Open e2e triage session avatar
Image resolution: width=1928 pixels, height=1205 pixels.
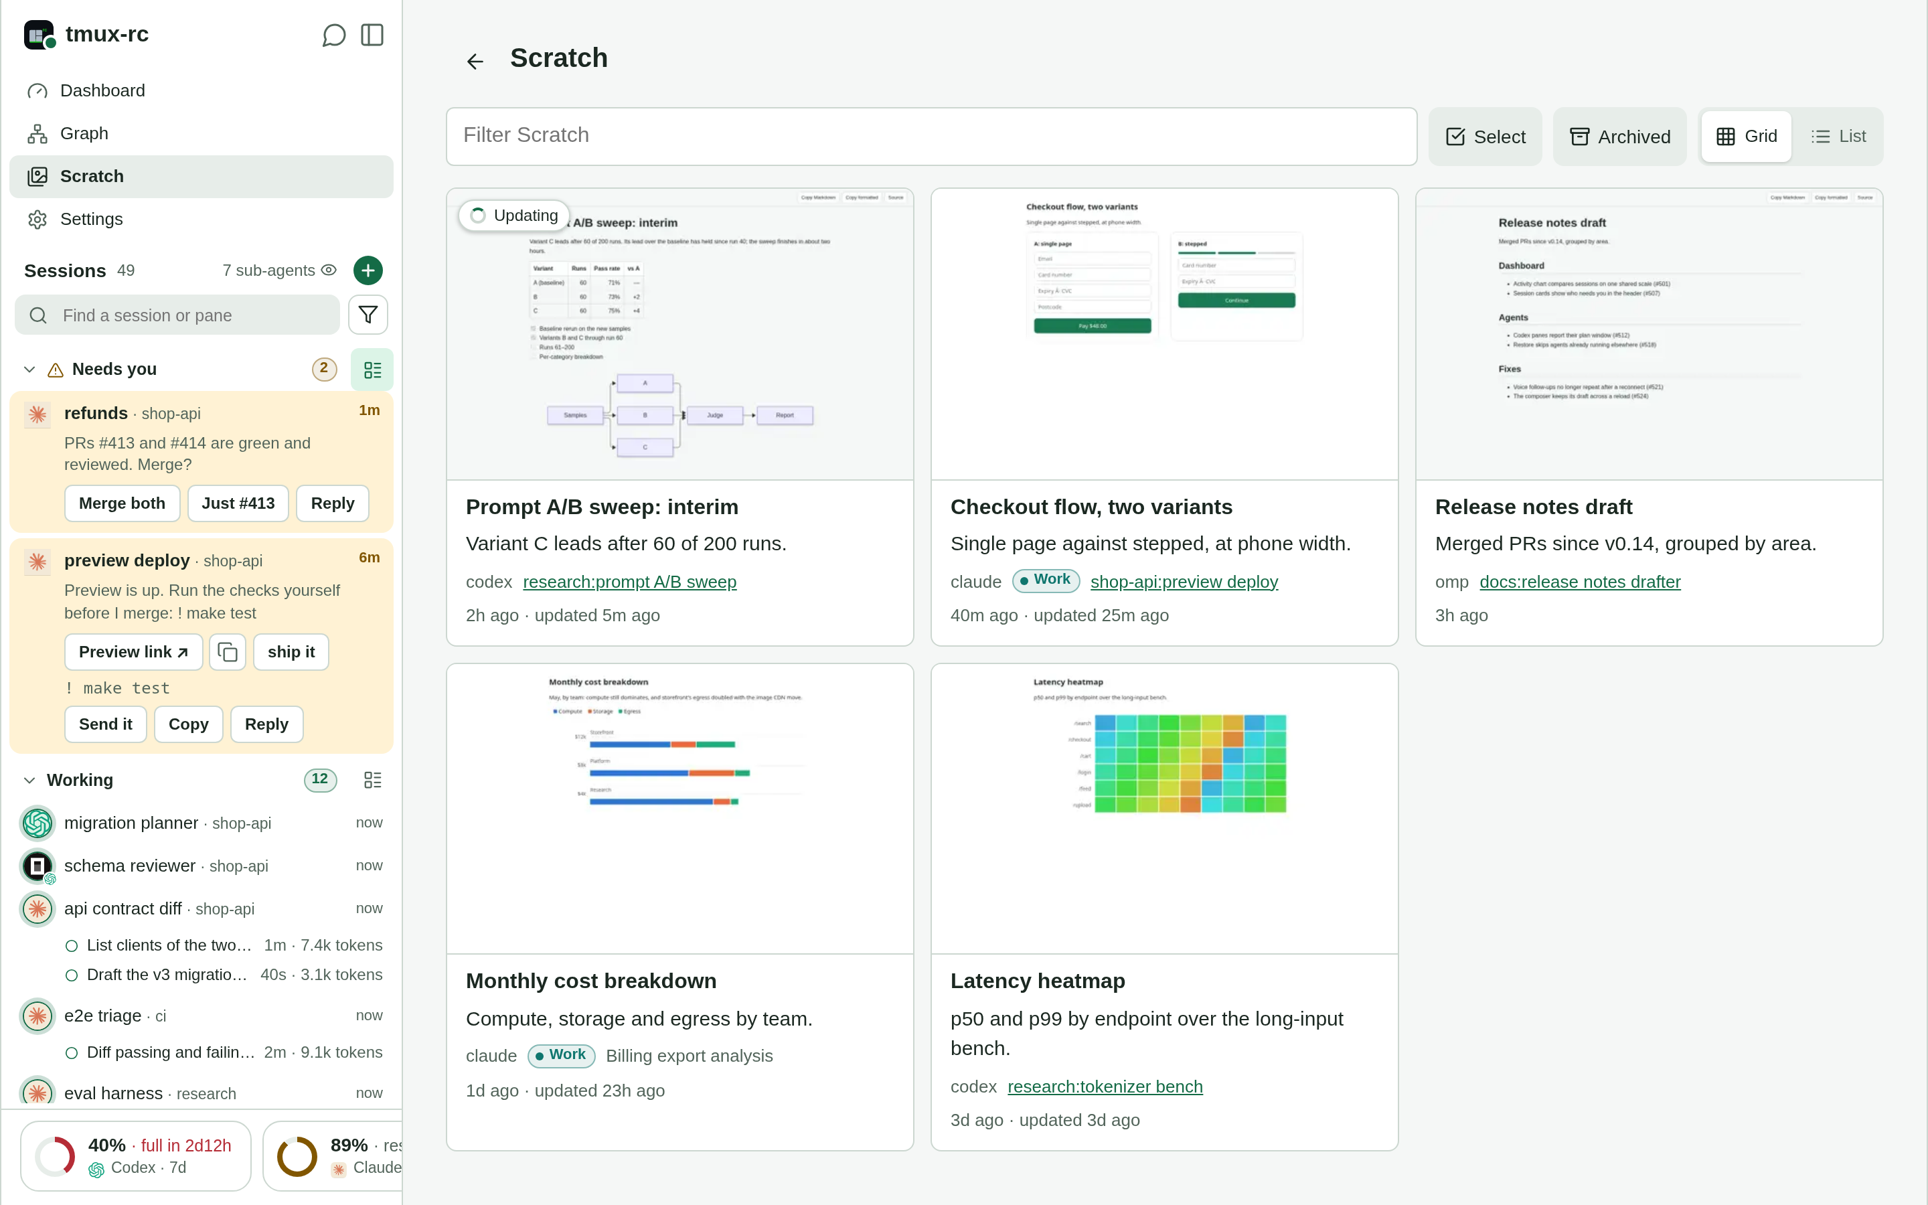click(37, 1016)
